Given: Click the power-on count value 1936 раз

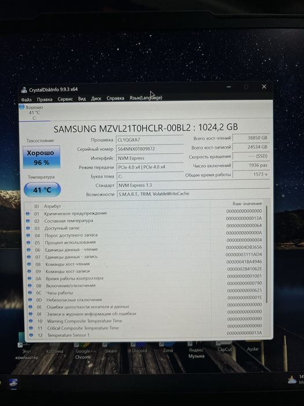Looking at the screenshot, I should coord(251,165).
